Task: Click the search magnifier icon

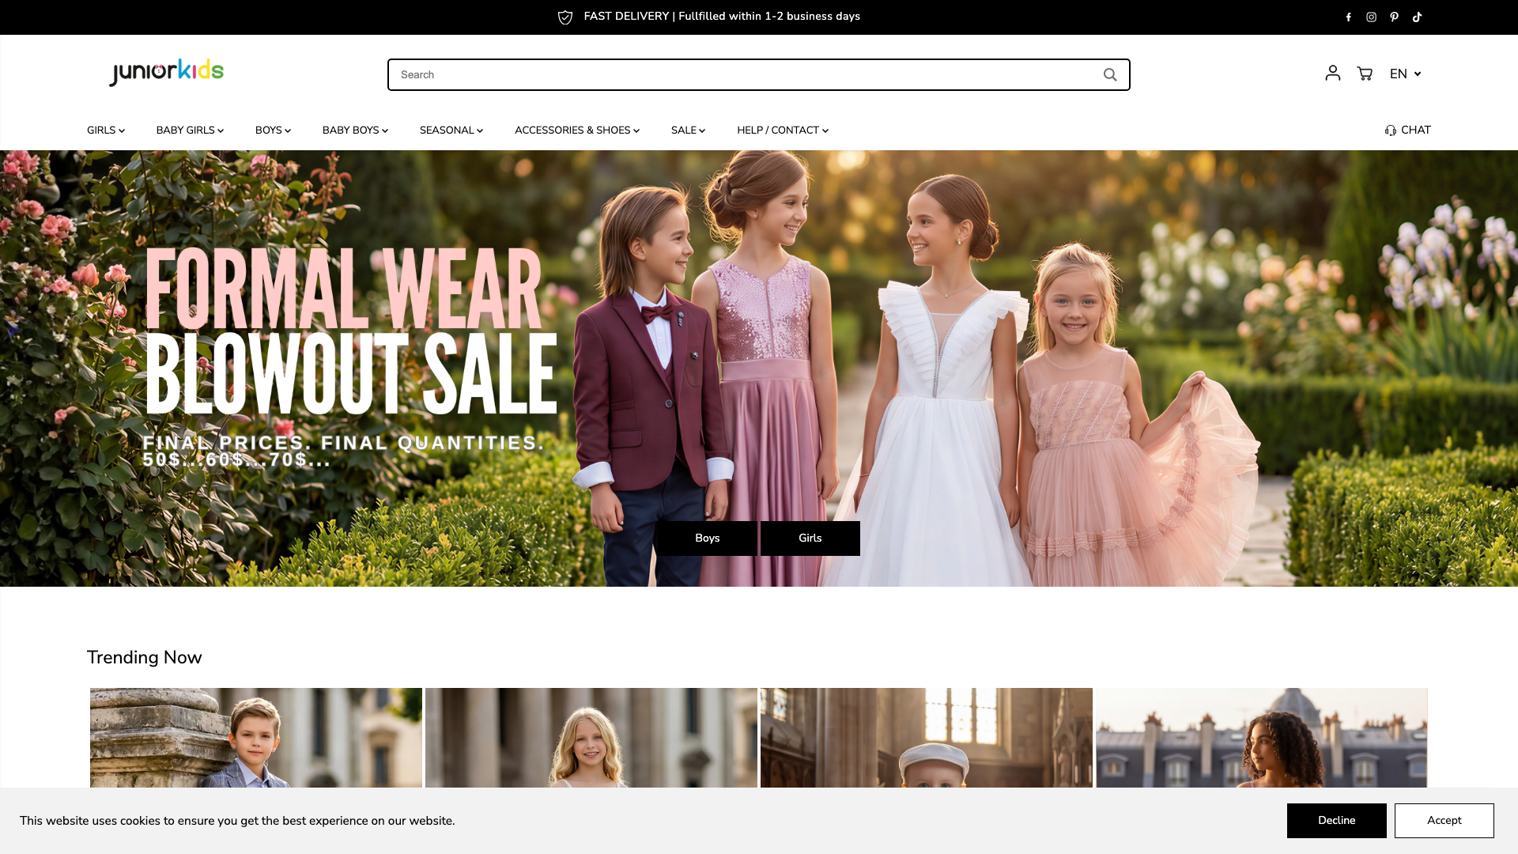Action: [1110, 74]
